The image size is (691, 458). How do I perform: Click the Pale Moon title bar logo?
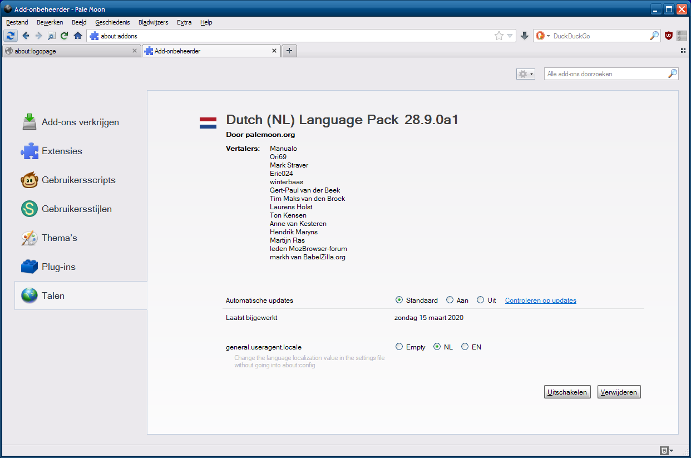[x=8, y=9]
